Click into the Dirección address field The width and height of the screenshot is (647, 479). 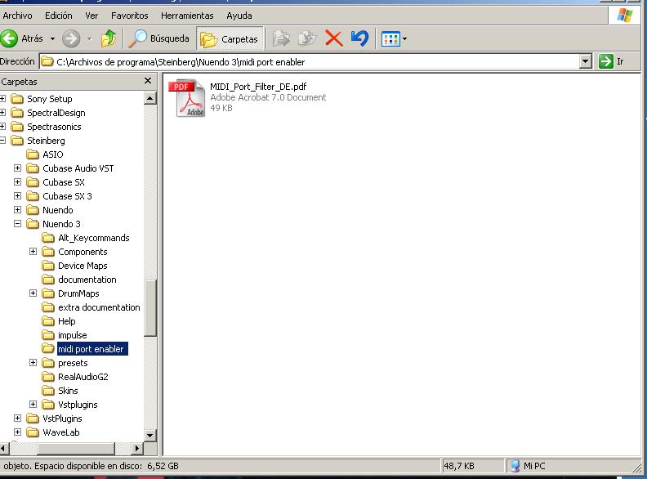(x=310, y=62)
